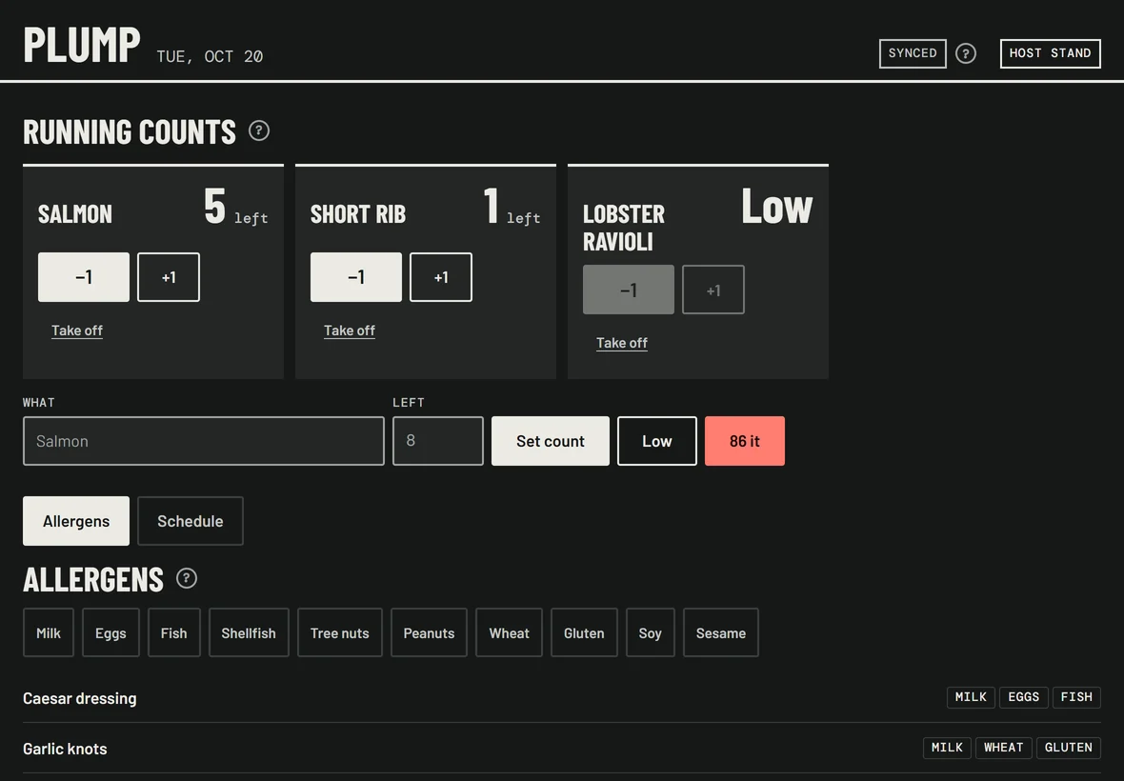Click the Garlic knots row name

coord(65,749)
